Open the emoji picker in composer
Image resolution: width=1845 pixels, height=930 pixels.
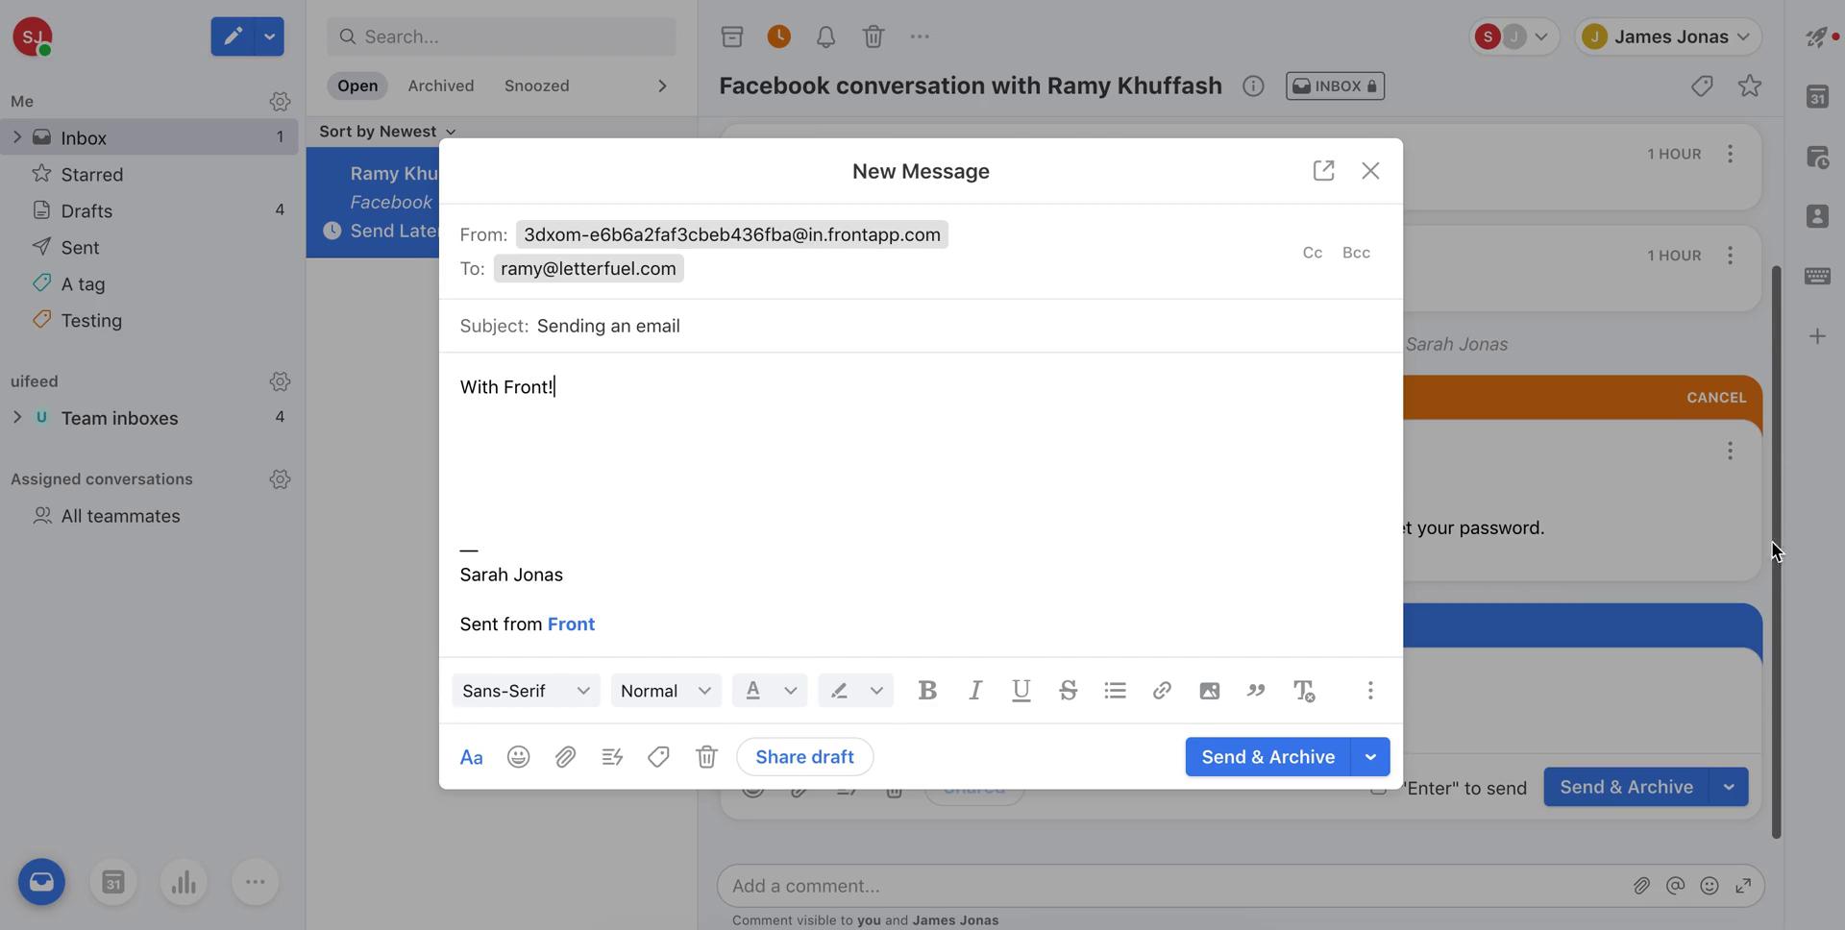coord(518,757)
